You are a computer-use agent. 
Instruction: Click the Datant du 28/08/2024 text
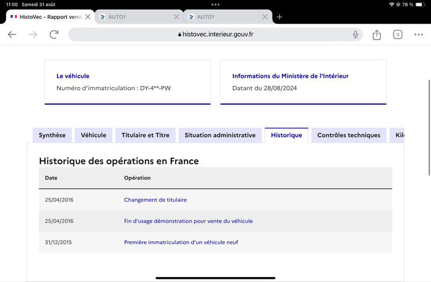[265, 88]
